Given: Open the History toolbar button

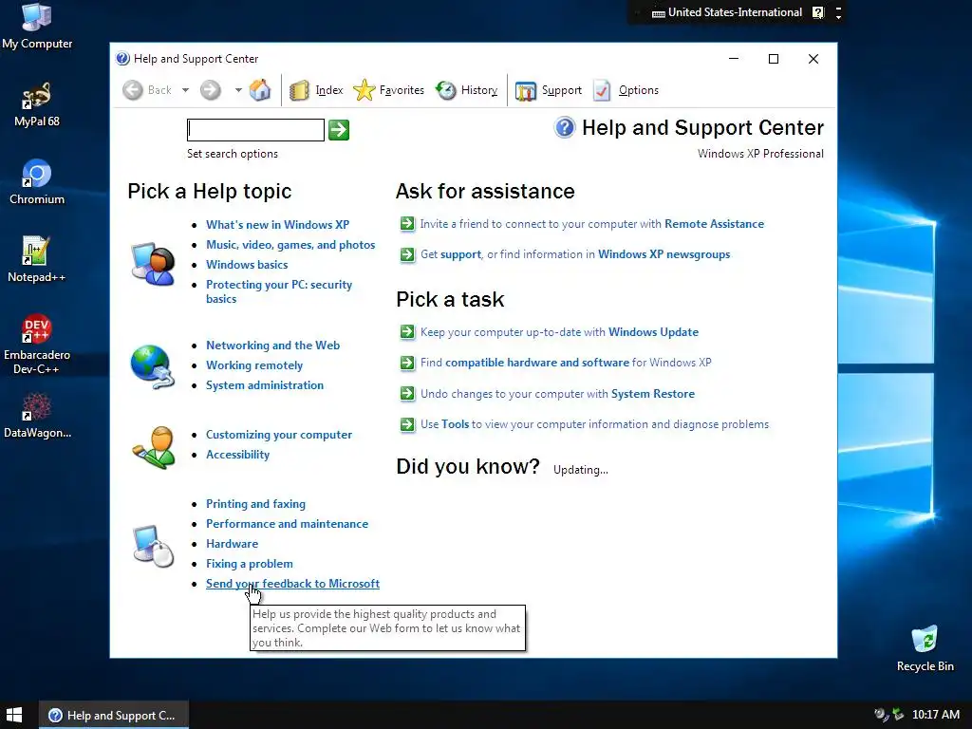Looking at the screenshot, I should pos(466,90).
